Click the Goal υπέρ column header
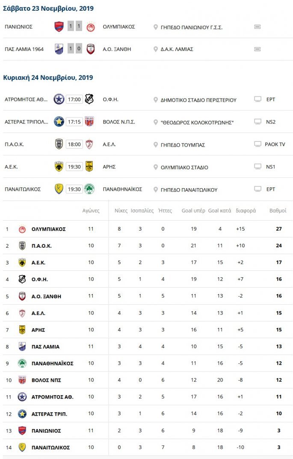This screenshot has height=459, width=293. tap(193, 211)
